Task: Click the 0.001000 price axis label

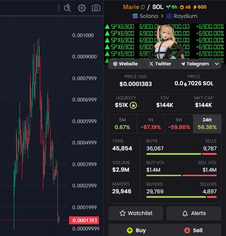Action: point(83,35)
